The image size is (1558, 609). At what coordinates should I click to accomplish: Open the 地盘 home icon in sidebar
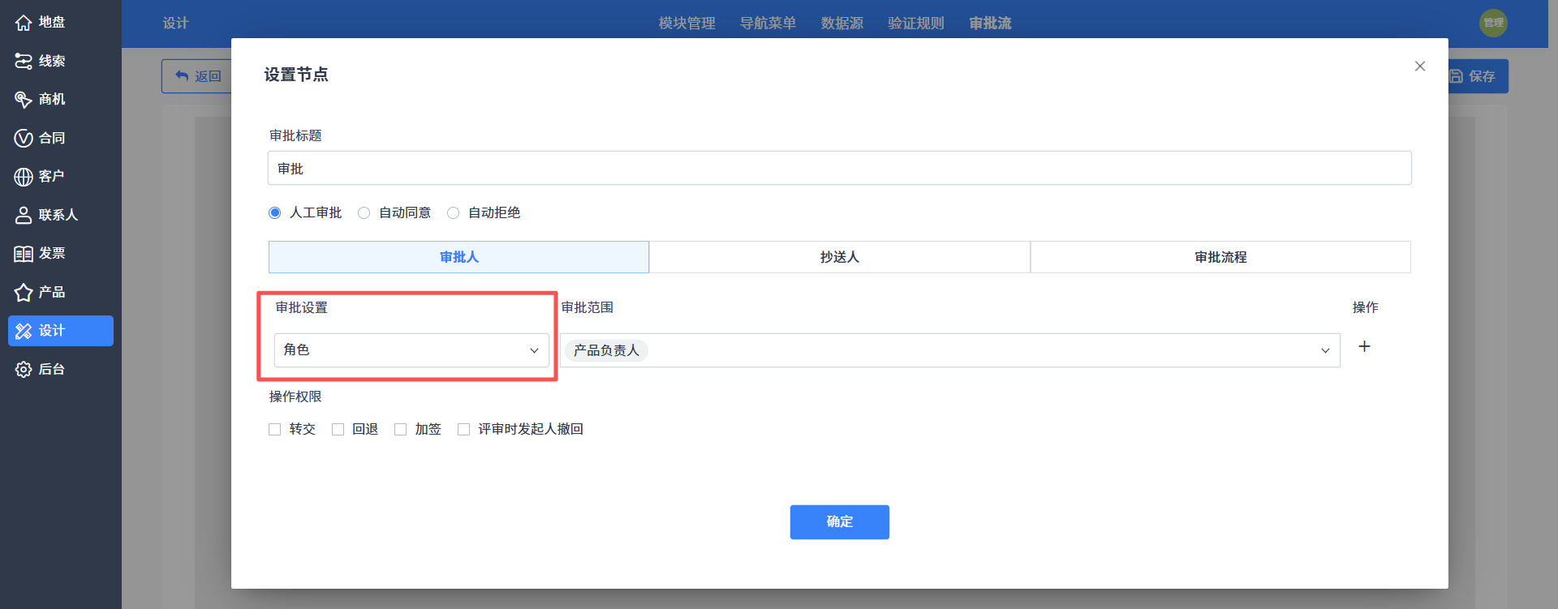click(x=24, y=23)
